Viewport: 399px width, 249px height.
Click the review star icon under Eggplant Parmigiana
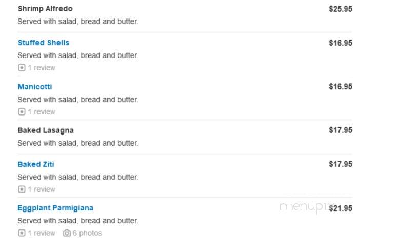click(x=22, y=233)
